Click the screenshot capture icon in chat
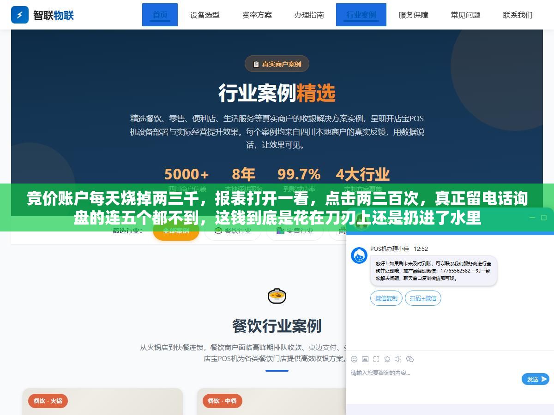Screen dimensions: 554x415 376,359
